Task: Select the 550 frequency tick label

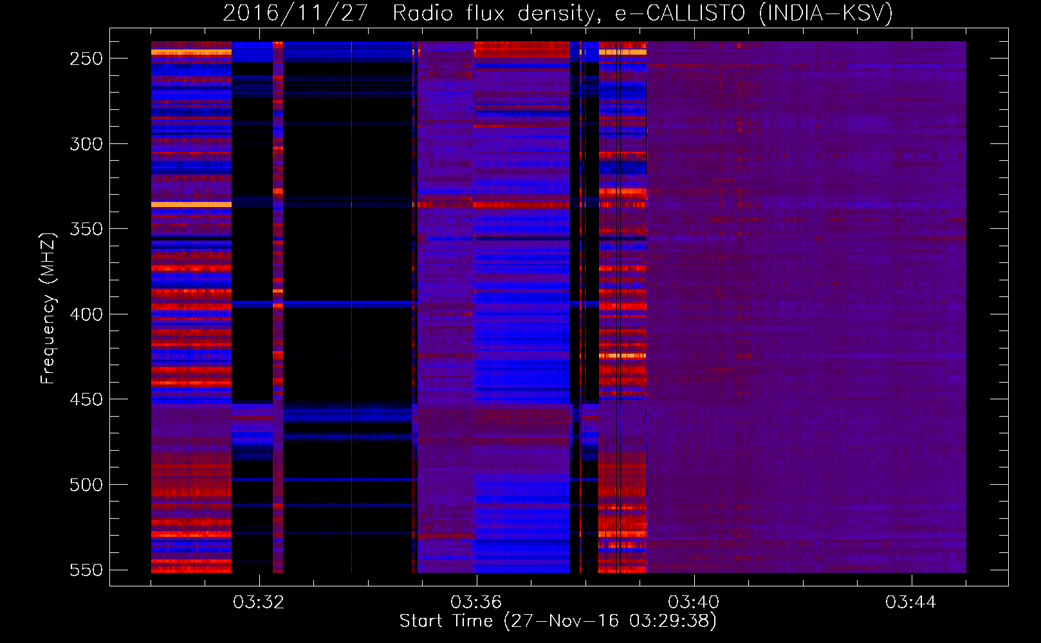Action: (x=86, y=570)
